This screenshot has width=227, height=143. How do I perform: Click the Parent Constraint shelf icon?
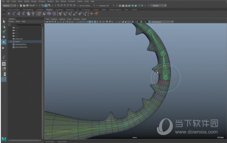click(x=61, y=14)
